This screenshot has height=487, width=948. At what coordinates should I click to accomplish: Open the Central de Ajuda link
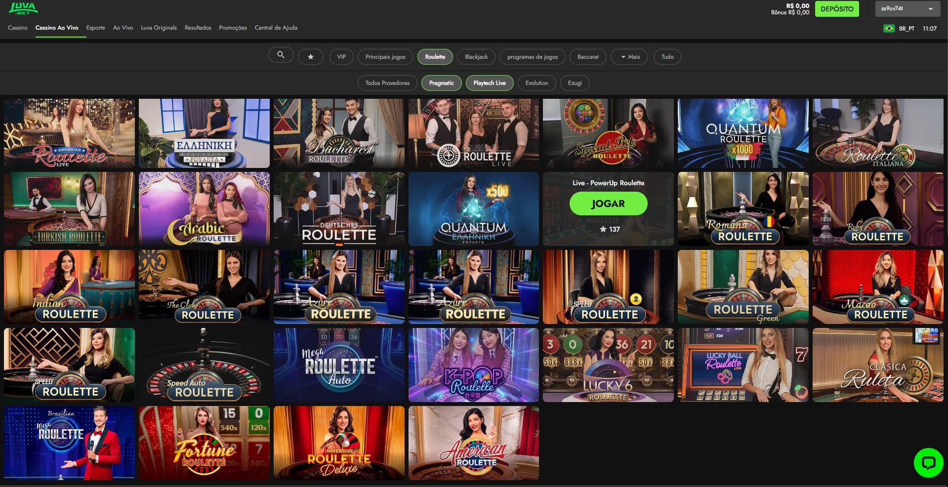pos(276,28)
